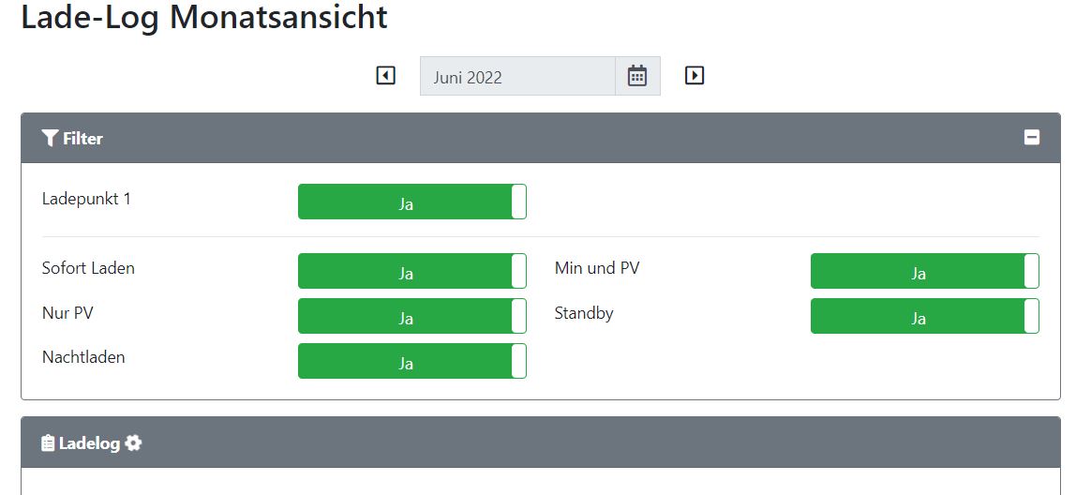Toggle the Ladepunkt 1 filter switch
This screenshot has width=1091, height=495.
point(411,202)
